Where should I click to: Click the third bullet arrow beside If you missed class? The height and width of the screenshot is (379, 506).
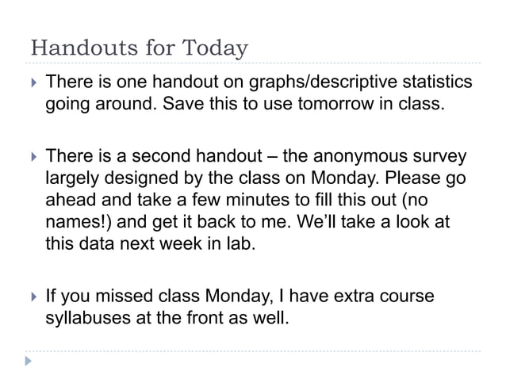(x=34, y=297)
